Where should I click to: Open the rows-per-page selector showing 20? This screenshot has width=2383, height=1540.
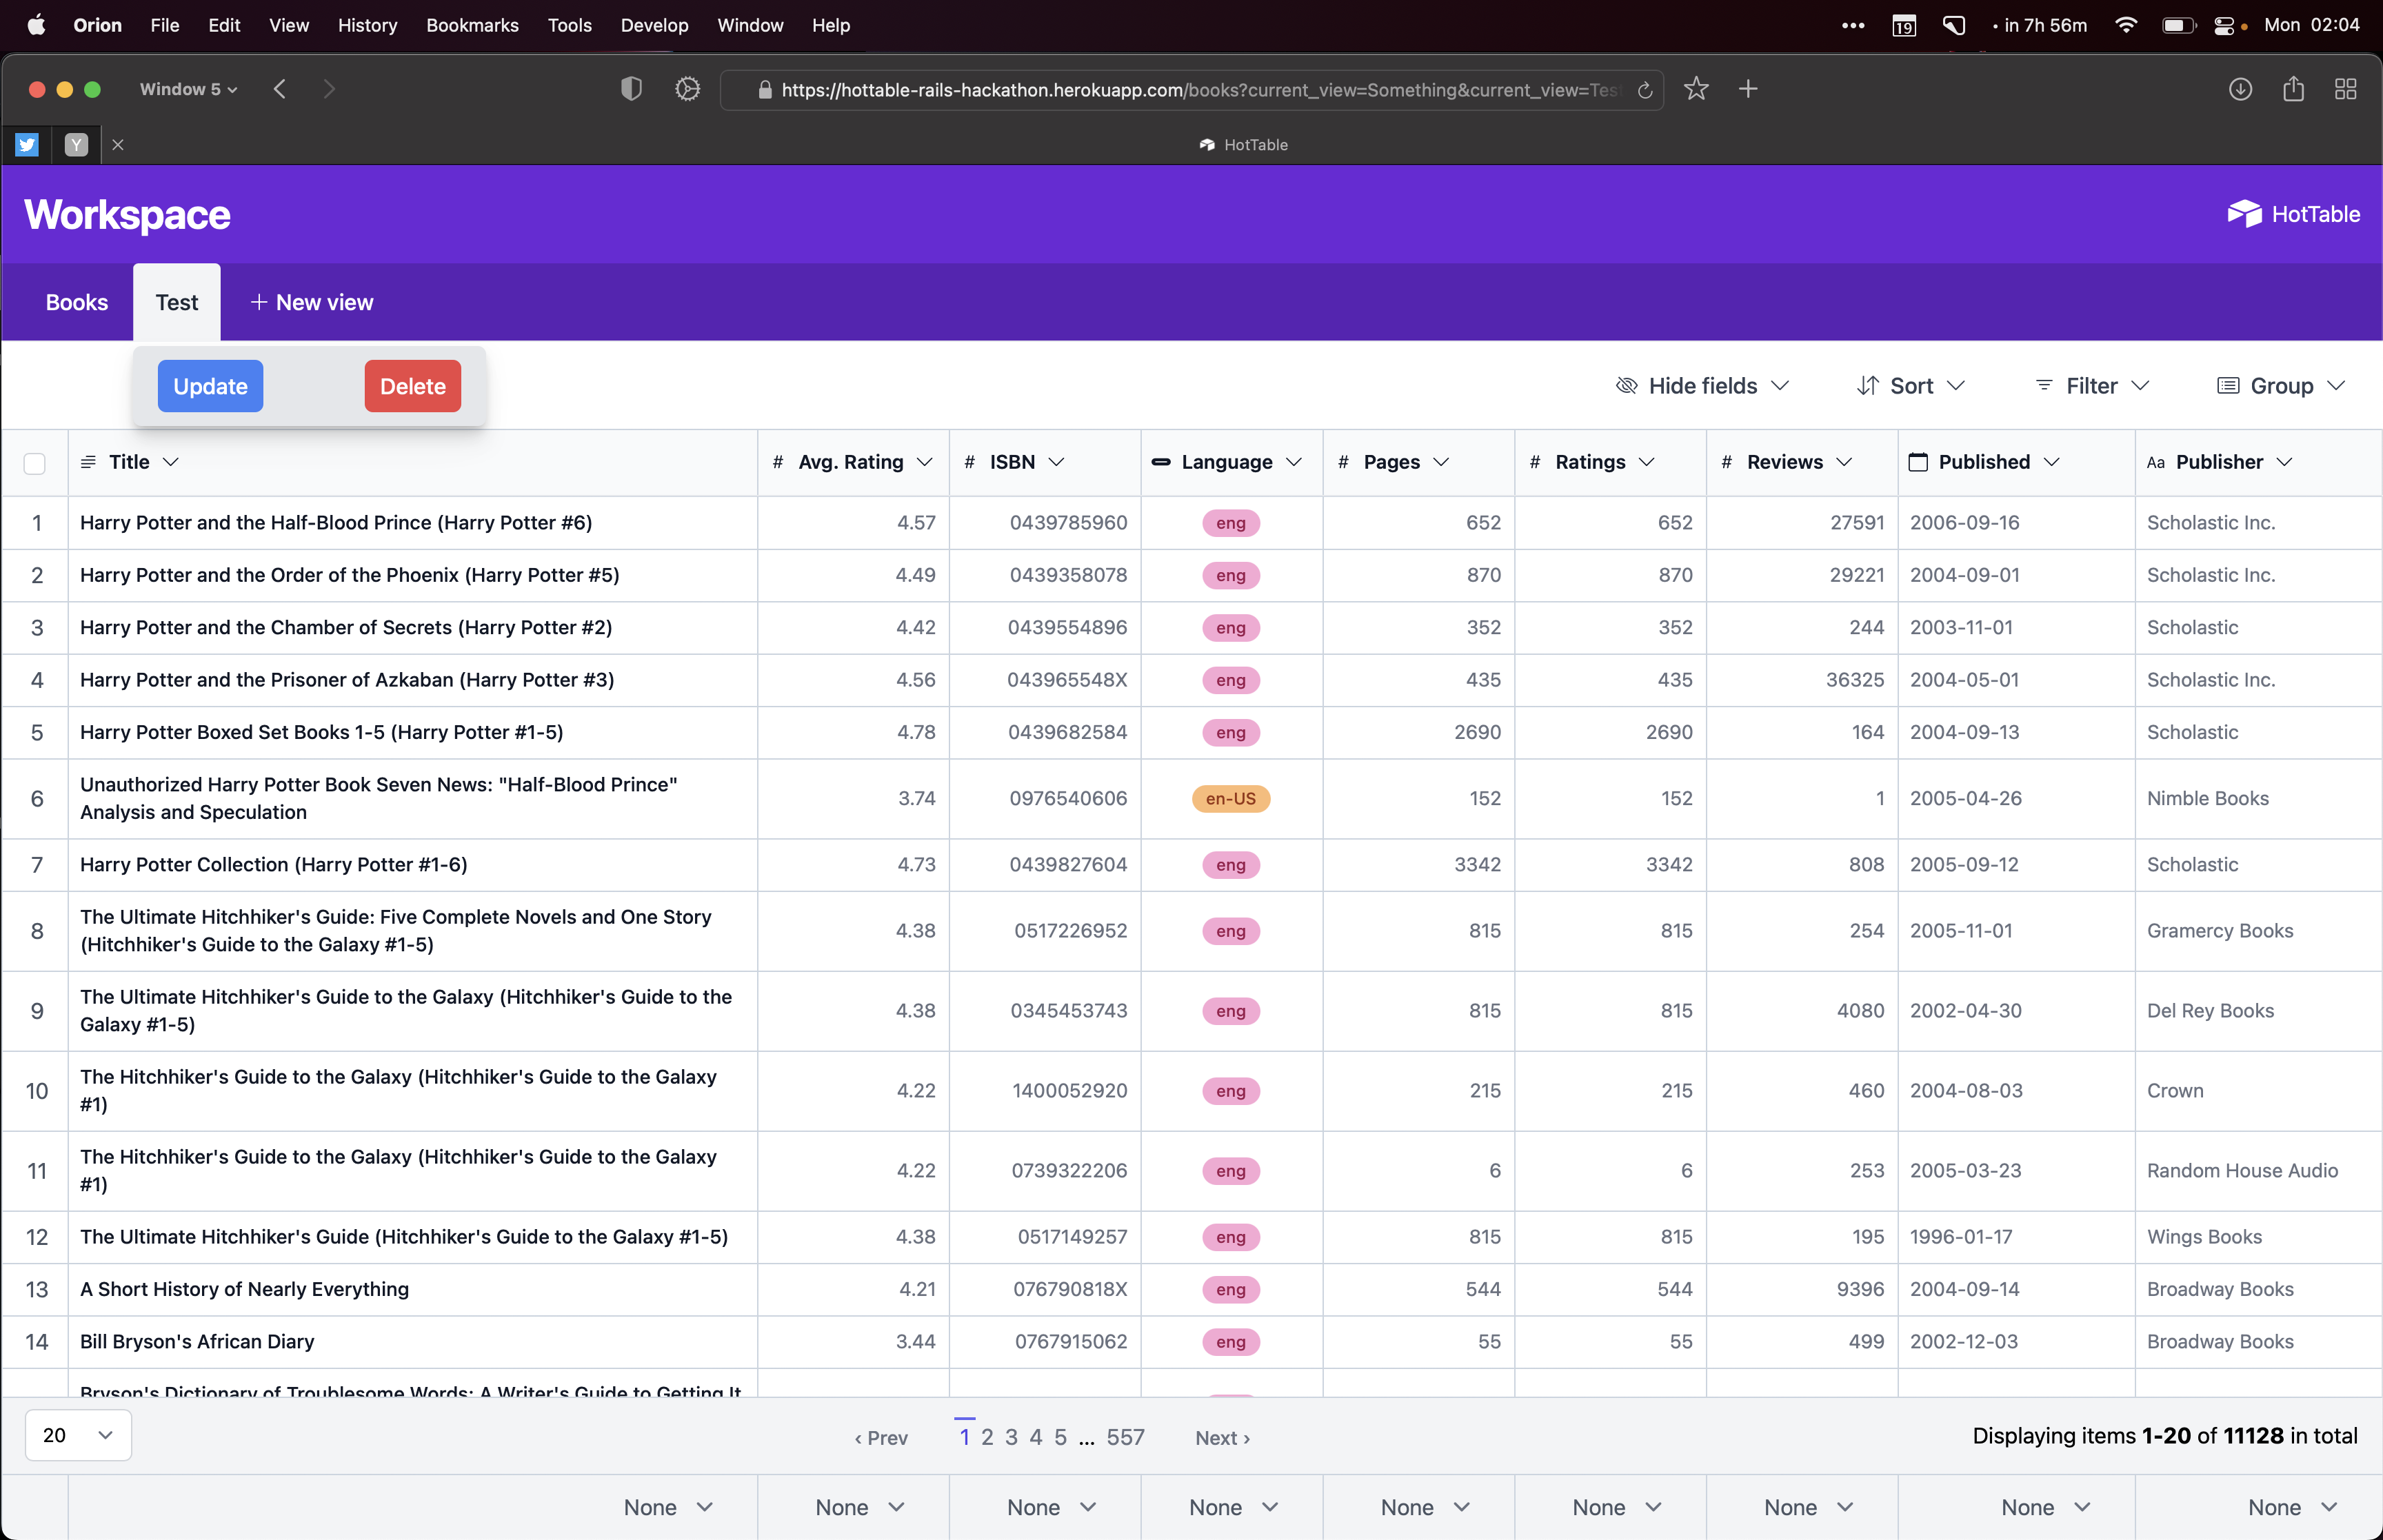tap(78, 1435)
